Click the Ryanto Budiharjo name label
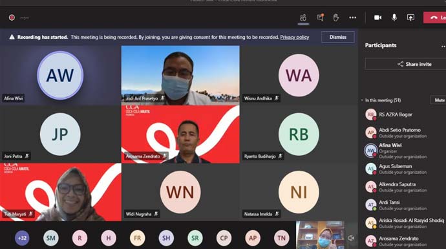The height and width of the screenshot is (249, 446). tap(260, 157)
